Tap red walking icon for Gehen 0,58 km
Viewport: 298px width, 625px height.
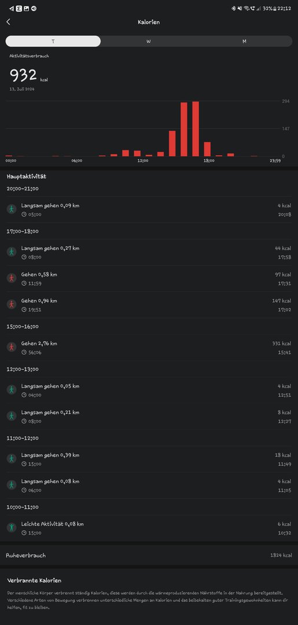(x=12, y=278)
